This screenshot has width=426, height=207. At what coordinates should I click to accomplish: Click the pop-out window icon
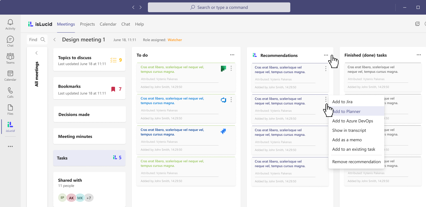(x=417, y=24)
